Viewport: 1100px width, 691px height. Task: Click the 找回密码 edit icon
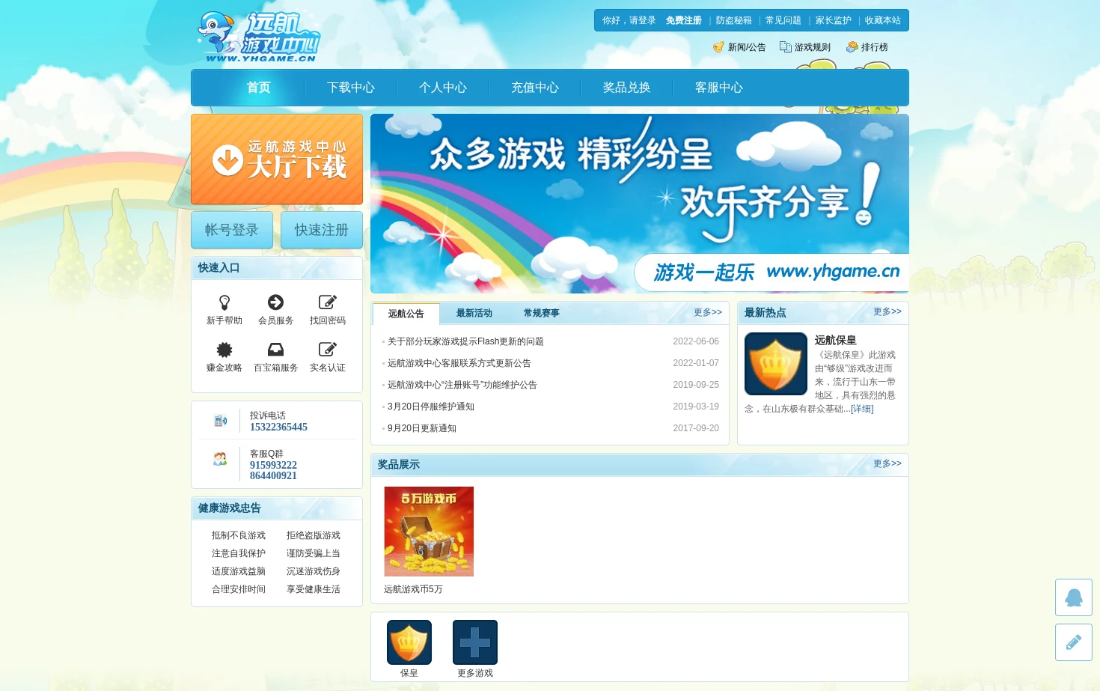[328, 302]
